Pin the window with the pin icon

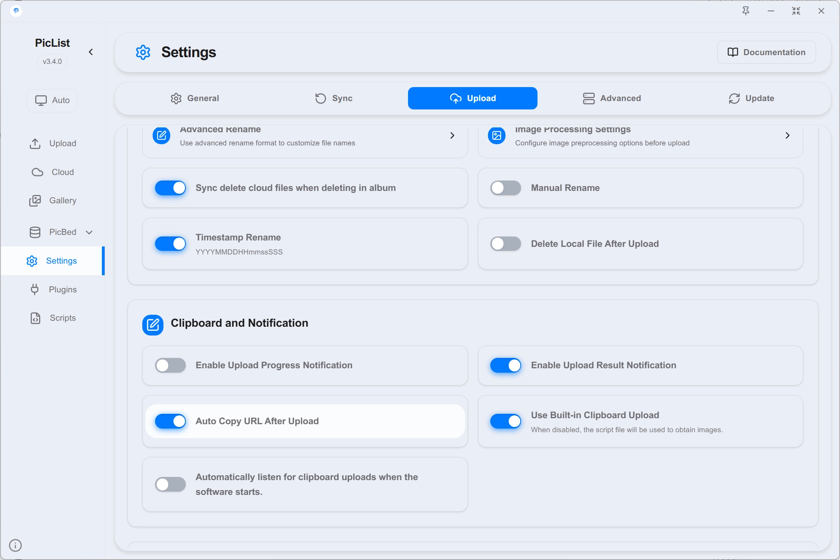pyautogui.click(x=746, y=11)
